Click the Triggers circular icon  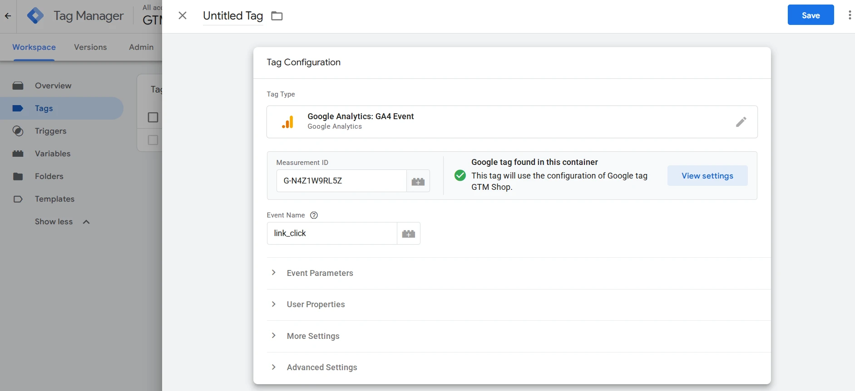[x=18, y=131]
